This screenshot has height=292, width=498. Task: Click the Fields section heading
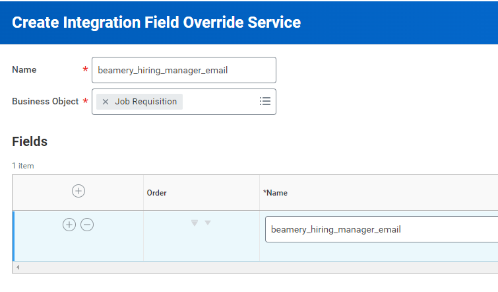(30, 141)
